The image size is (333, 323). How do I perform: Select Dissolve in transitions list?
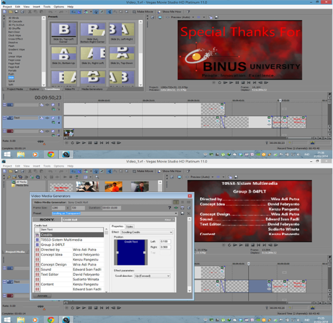coord(13,43)
